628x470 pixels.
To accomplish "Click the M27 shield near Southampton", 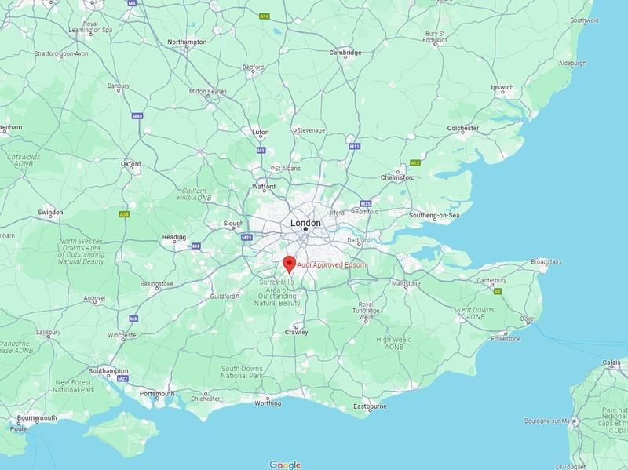I will click(x=122, y=378).
